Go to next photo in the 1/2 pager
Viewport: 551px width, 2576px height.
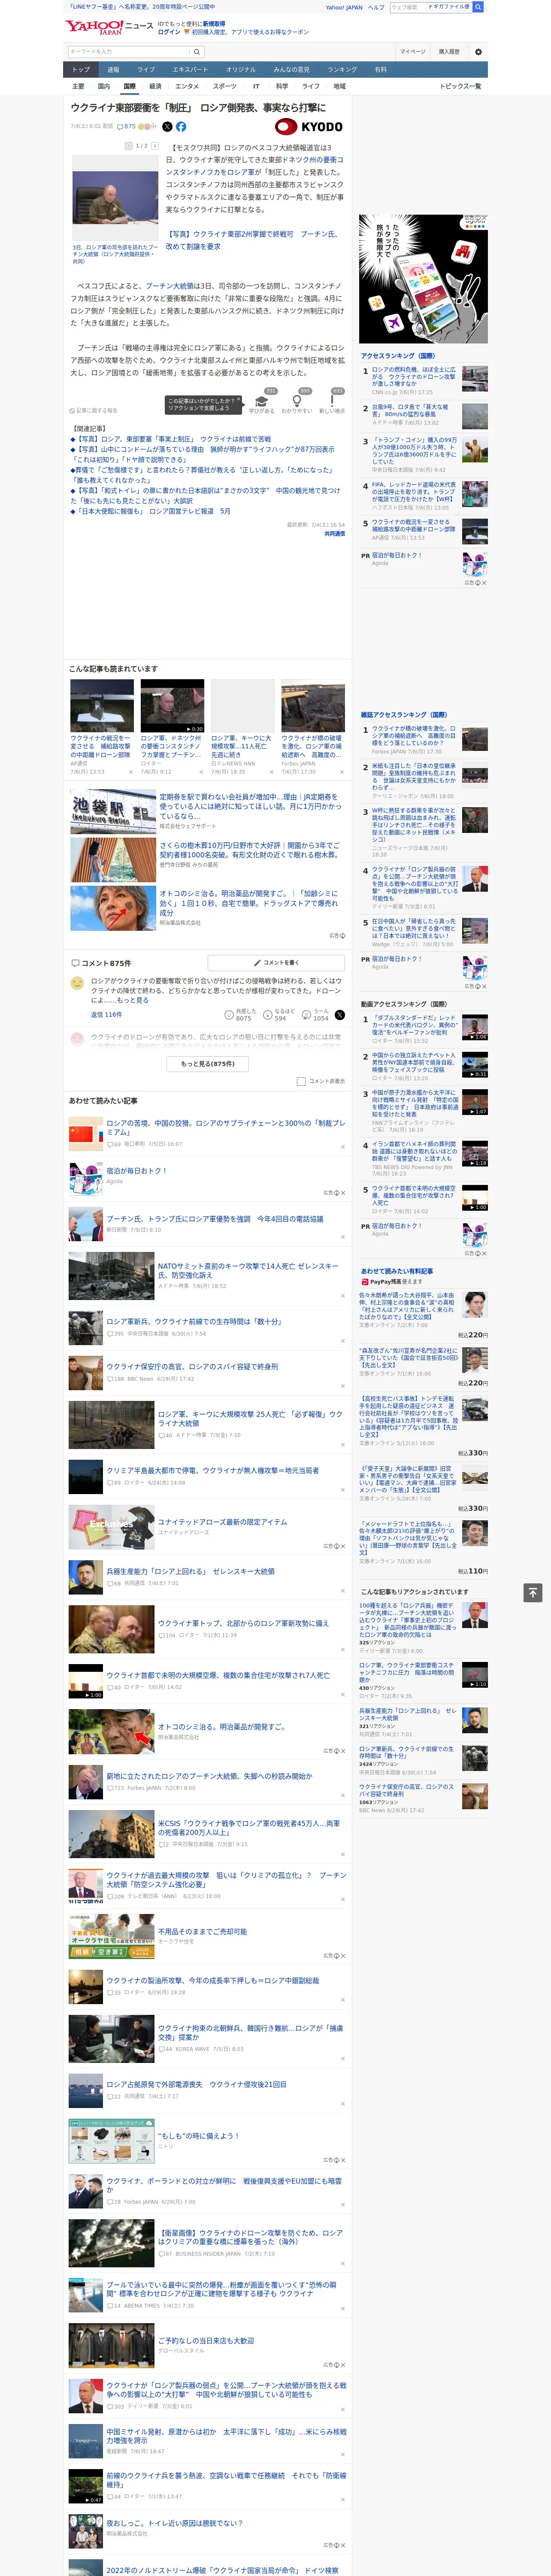click(155, 146)
